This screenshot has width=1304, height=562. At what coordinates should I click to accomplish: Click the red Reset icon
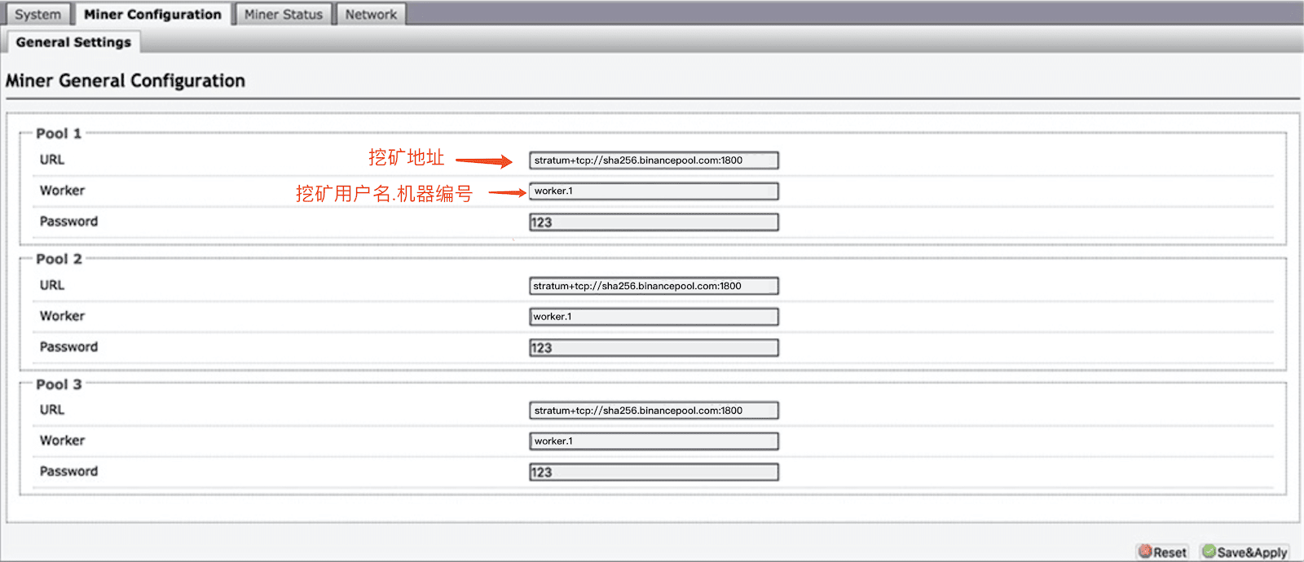point(1145,551)
